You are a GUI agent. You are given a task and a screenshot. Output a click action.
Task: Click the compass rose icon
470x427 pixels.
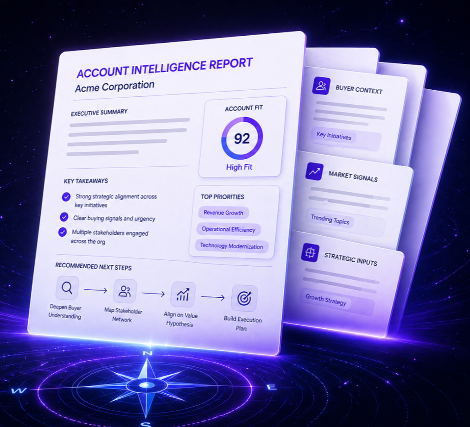(146, 385)
